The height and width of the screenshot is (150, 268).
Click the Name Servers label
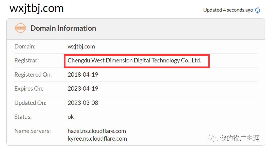[32, 131]
